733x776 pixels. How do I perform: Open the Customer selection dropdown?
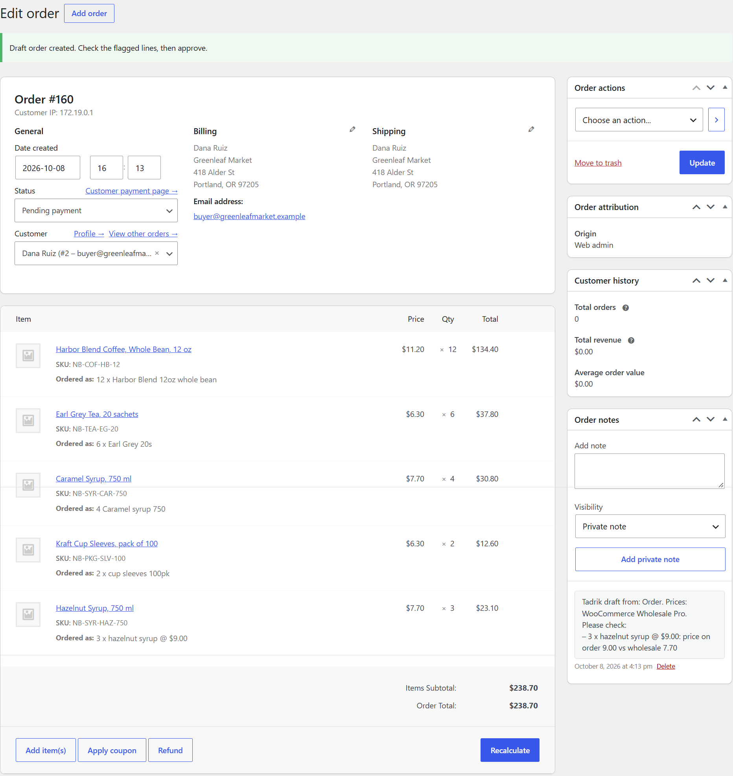pos(96,254)
